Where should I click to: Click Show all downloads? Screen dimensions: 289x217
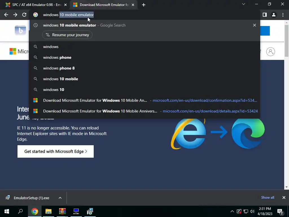[x=268, y=198]
